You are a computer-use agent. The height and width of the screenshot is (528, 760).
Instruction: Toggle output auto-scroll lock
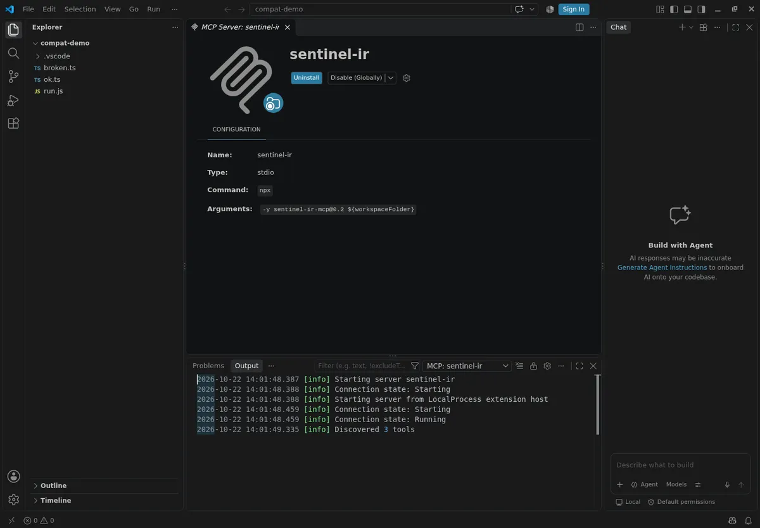pos(533,366)
